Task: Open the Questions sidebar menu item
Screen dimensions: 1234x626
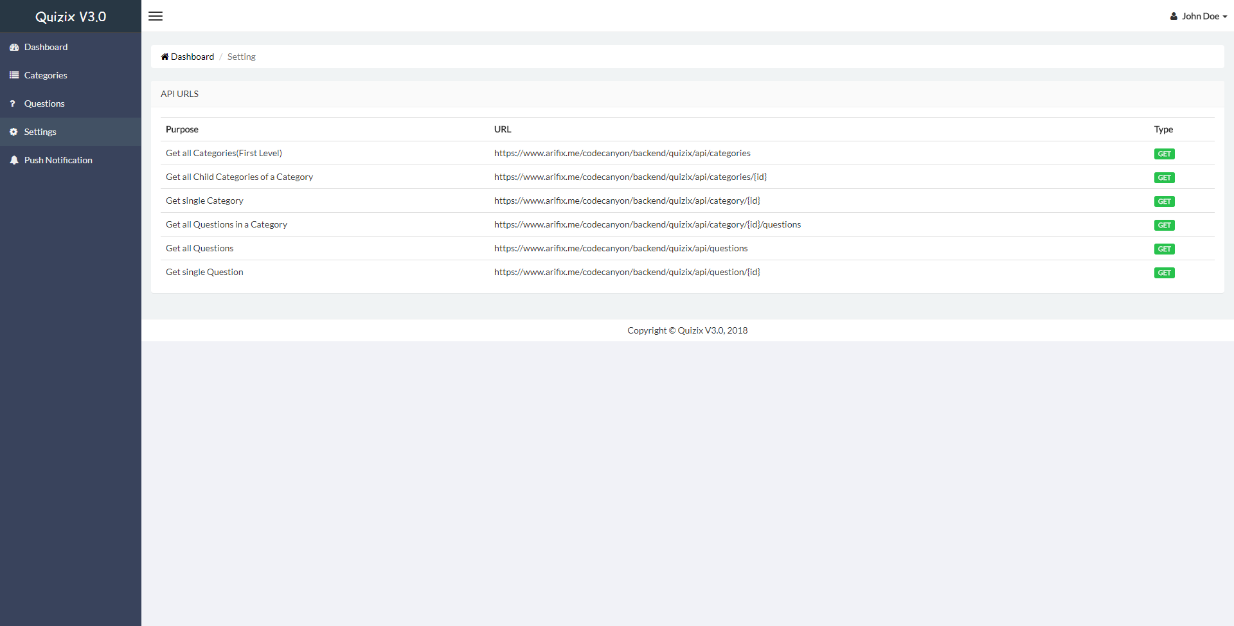Action: coord(44,103)
